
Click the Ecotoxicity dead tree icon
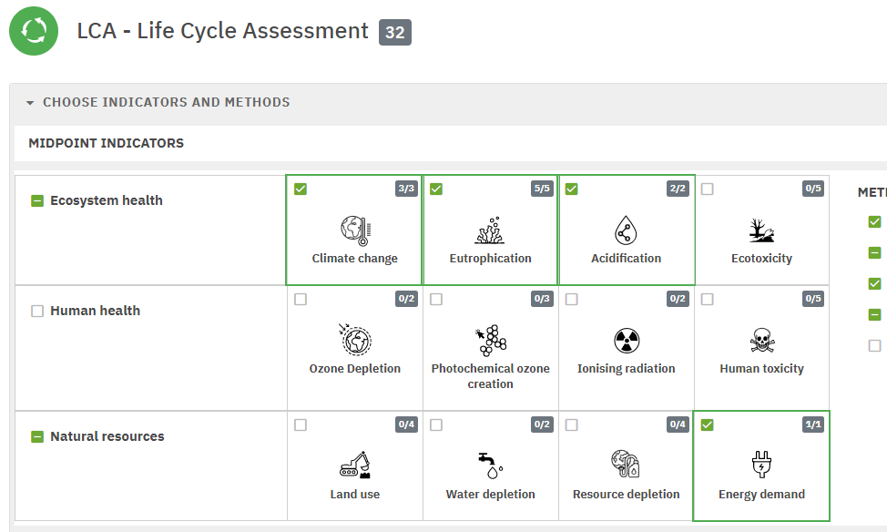[761, 230]
